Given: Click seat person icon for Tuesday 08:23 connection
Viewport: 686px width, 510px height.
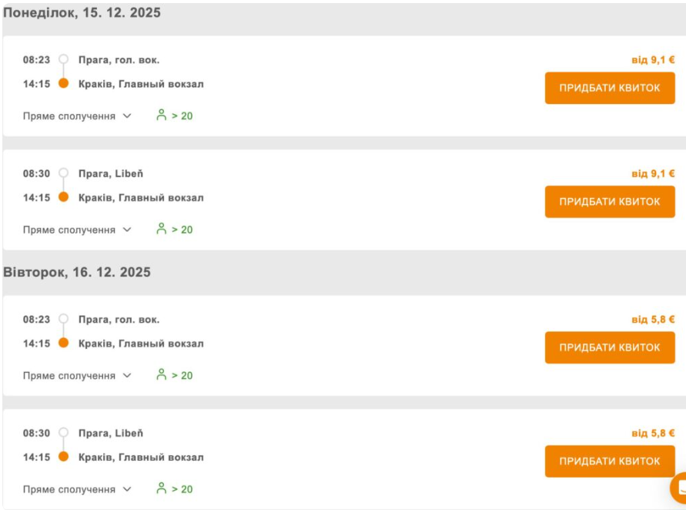Looking at the screenshot, I should pyautogui.click(x=162, y=374).
